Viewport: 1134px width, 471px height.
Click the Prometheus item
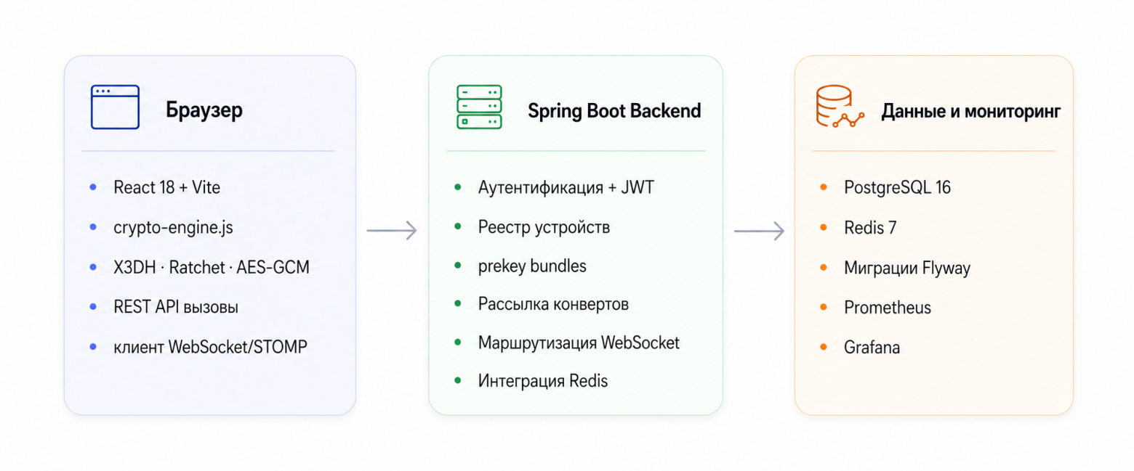[x=888, y=308]
